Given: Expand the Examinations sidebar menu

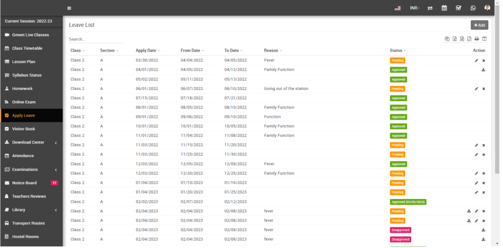Looking at the screenshot, I should [x=31, y=169].
